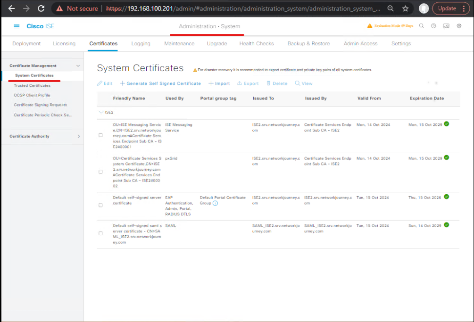Screen dimensions: 474x322
Task: Open the Maintenance tab
Action: point(179,43)
